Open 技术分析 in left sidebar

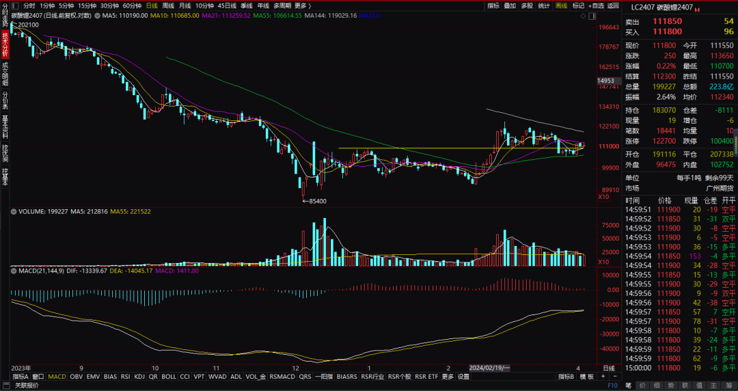pos(5,44)
